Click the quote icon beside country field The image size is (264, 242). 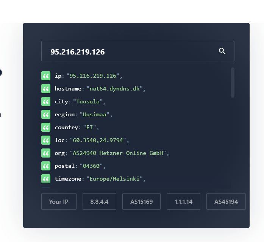[46, 127]
